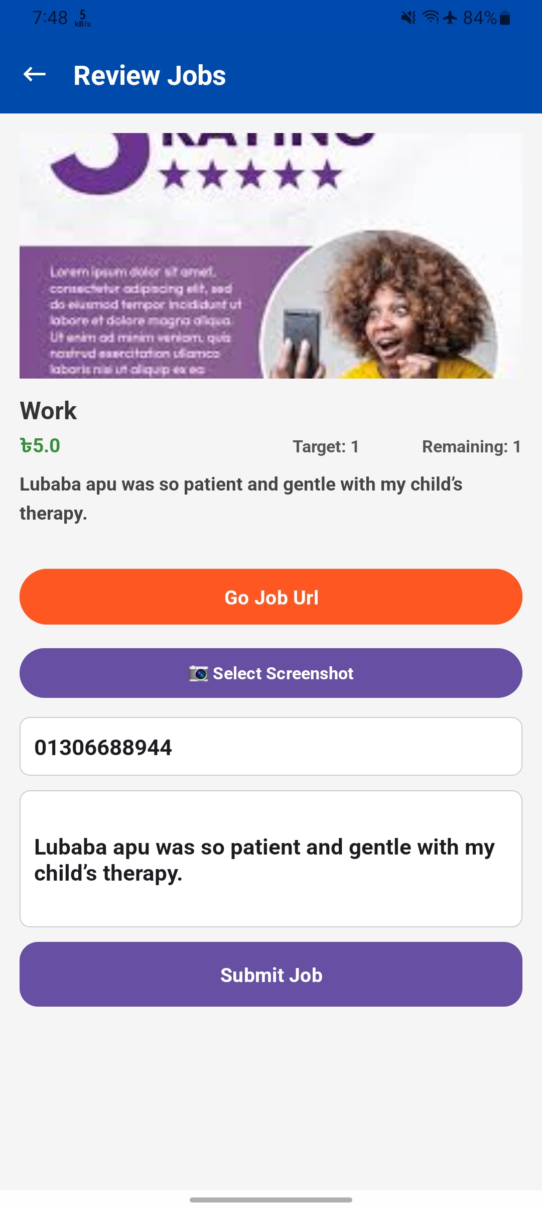Tap the back arrow icon
The height and width of the screenshot is (1209, 542).
coord(35,75)
